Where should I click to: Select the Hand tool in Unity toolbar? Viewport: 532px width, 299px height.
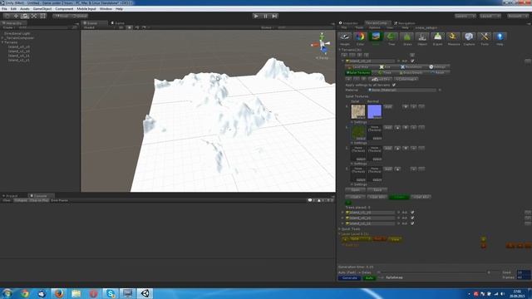point(7,16)
